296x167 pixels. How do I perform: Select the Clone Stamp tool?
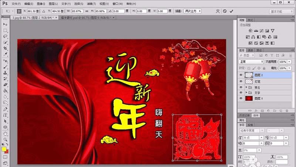coord(5,73)
